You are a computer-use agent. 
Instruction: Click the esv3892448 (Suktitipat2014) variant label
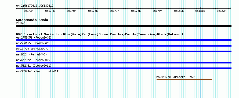[38, 71]
